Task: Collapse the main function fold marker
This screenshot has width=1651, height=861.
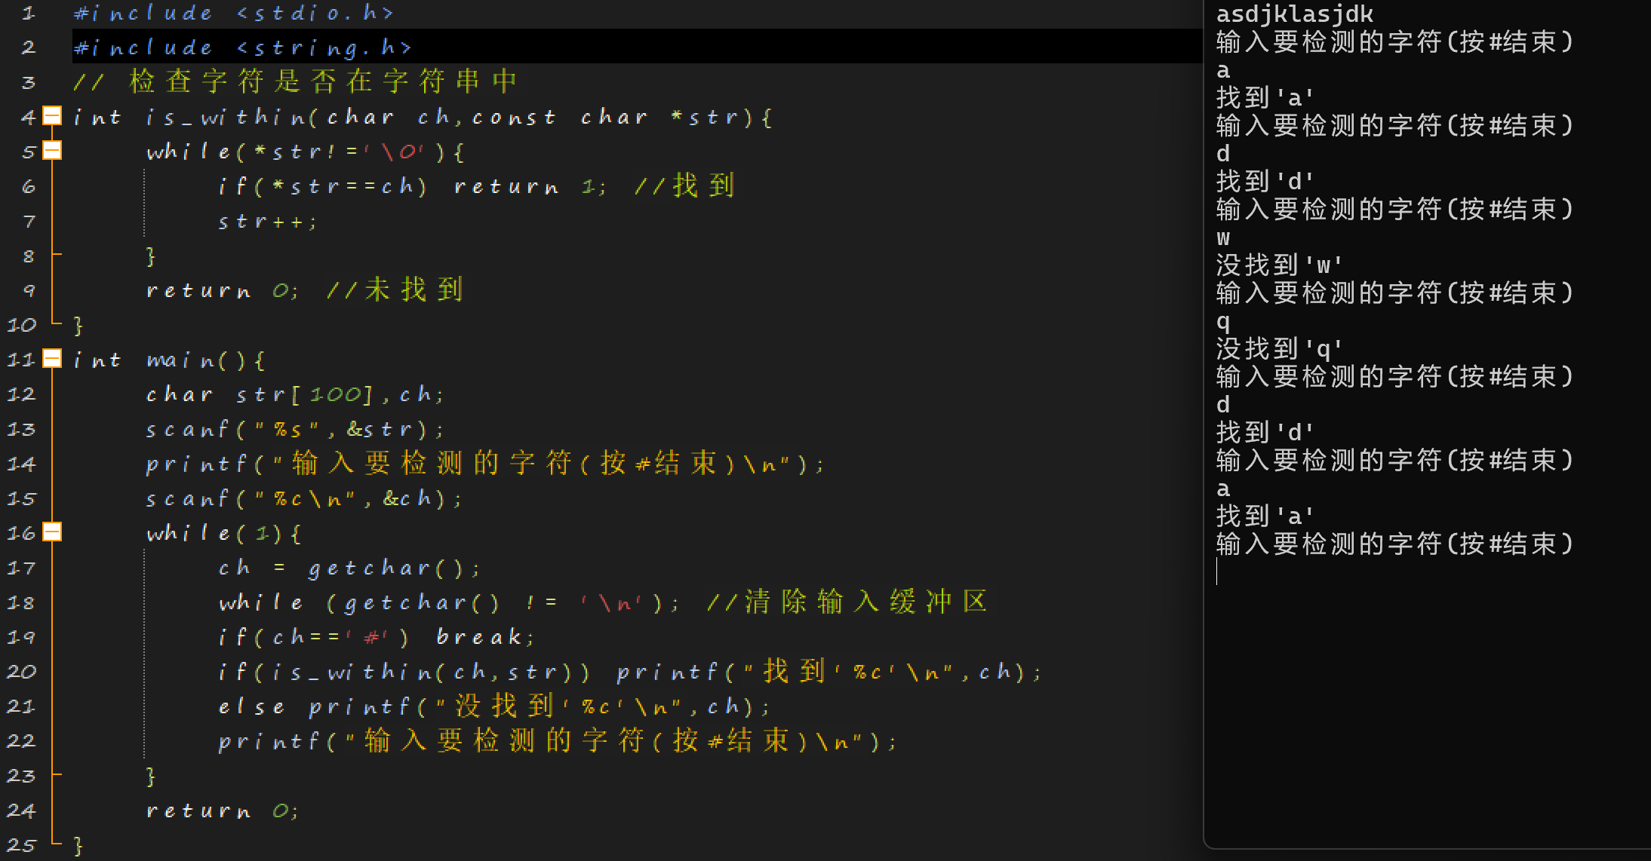Action: pos(52,359)
